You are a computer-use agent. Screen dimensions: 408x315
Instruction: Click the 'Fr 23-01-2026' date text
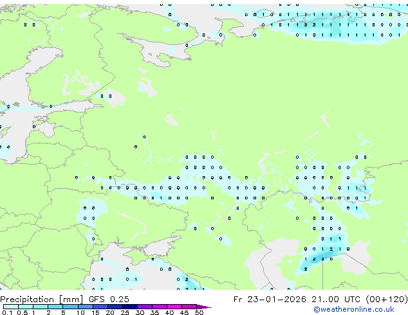tap(270, 300)
